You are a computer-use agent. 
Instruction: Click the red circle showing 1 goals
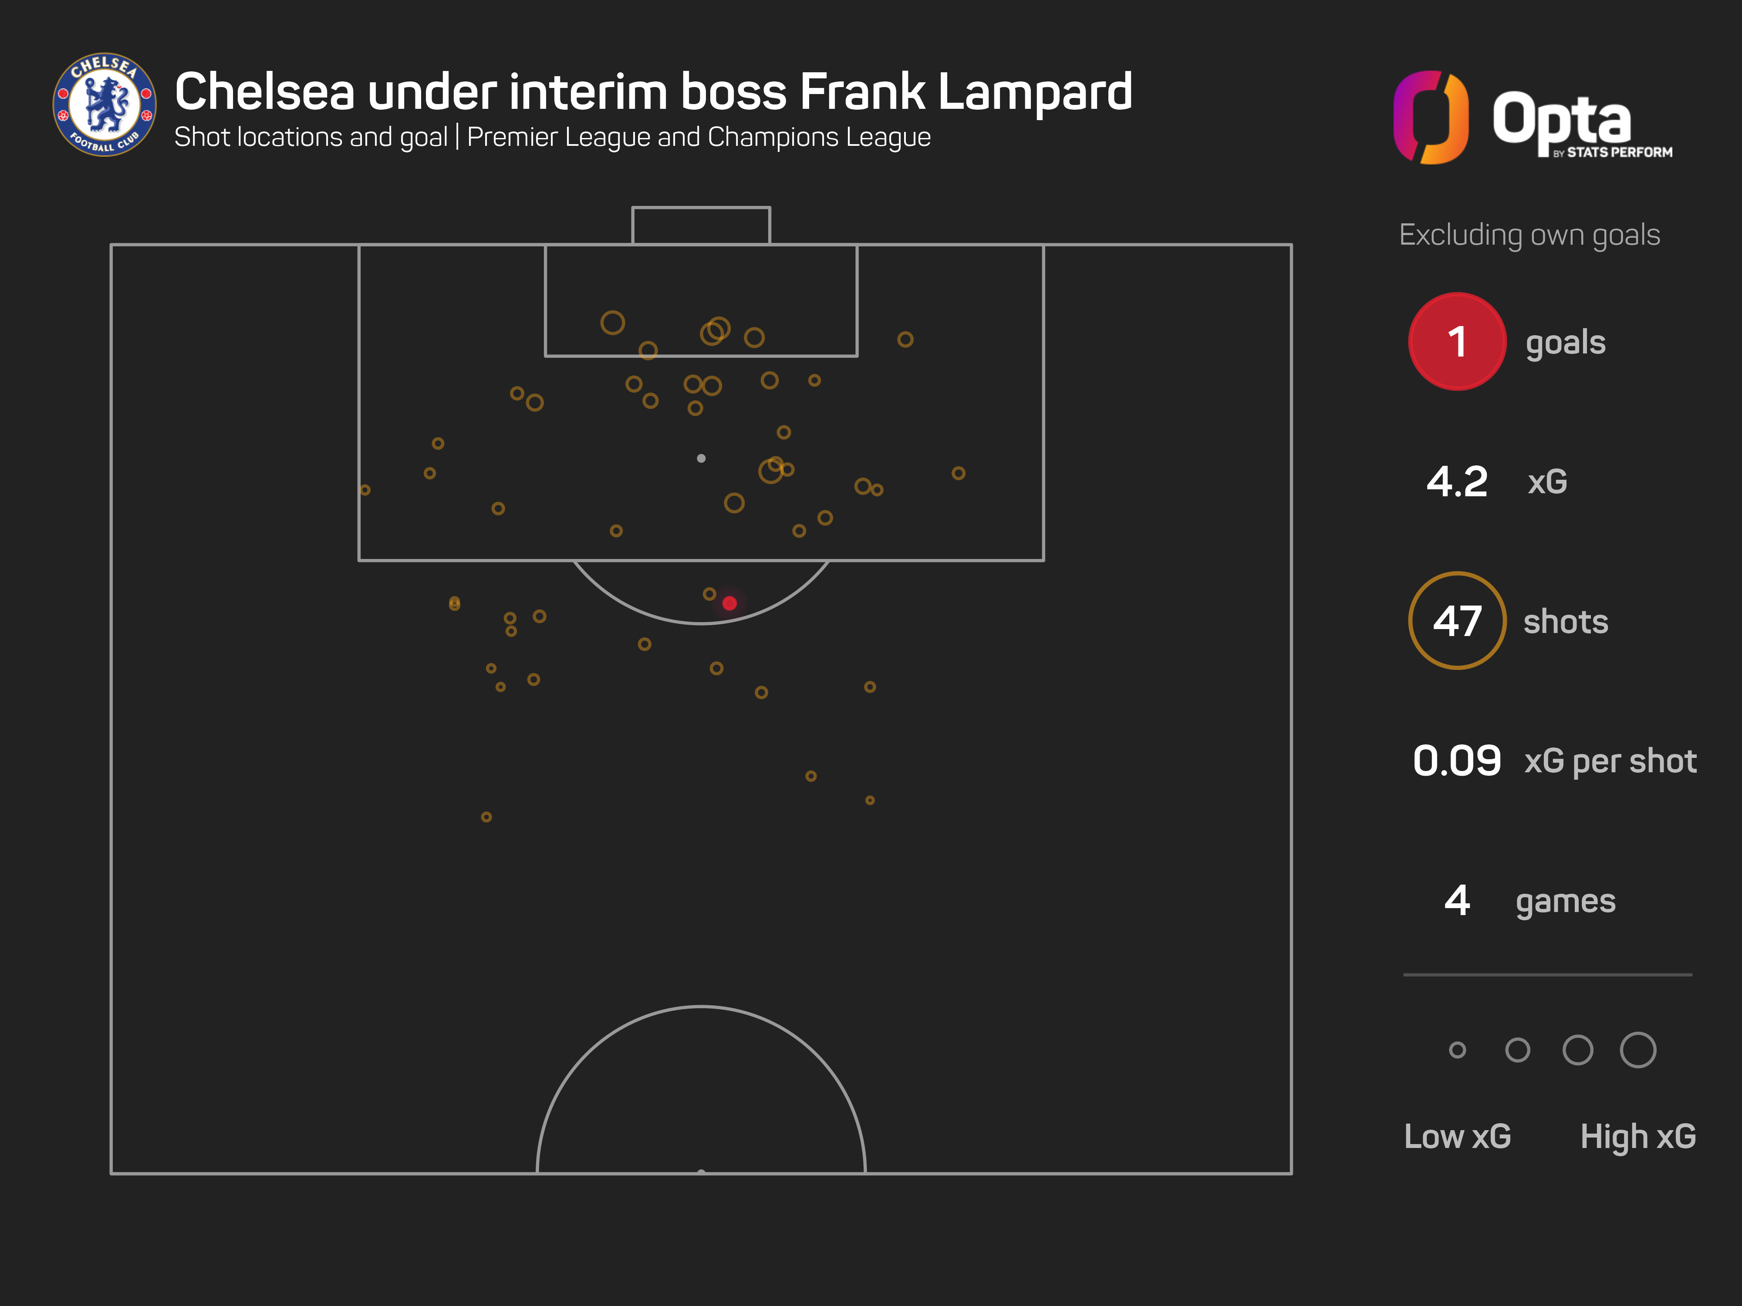click(x=1457, y=342)
